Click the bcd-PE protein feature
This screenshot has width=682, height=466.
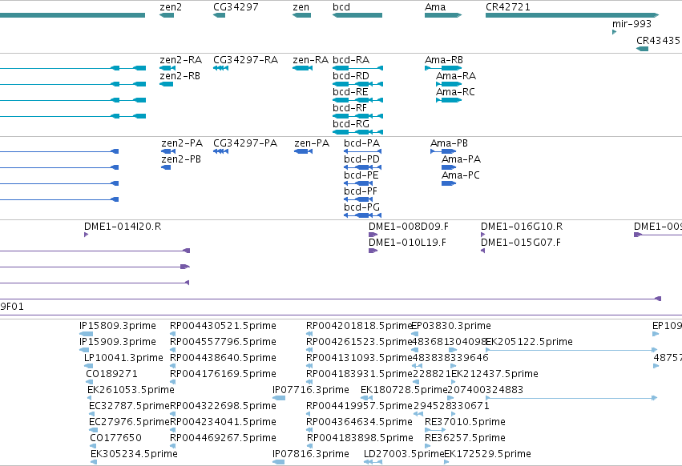tap(358, 183)
